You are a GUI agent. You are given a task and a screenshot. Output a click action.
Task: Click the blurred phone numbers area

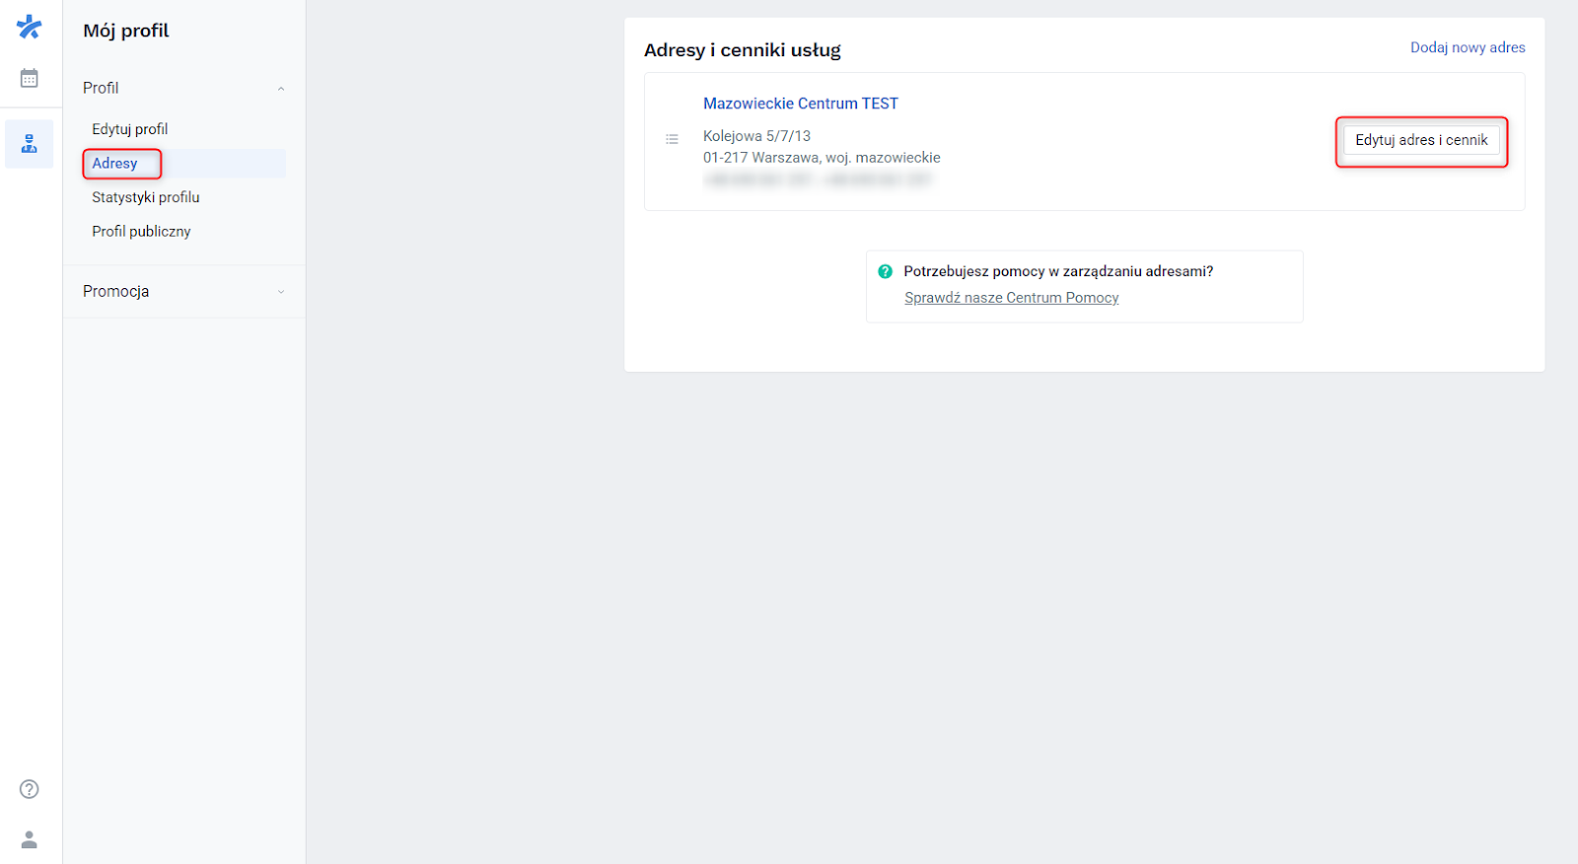click(819, 180)
